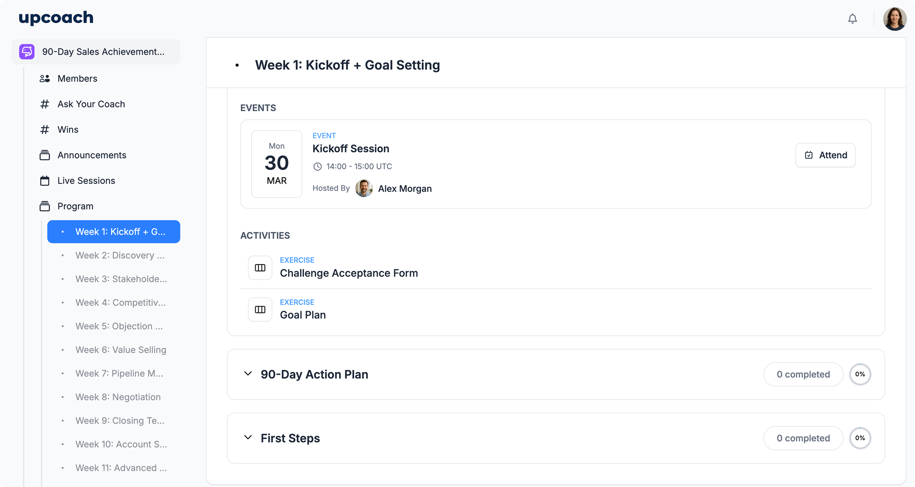Click the Goal Plan exercise icon
This screenshot has height=487, width=915.
pos(260,310)
